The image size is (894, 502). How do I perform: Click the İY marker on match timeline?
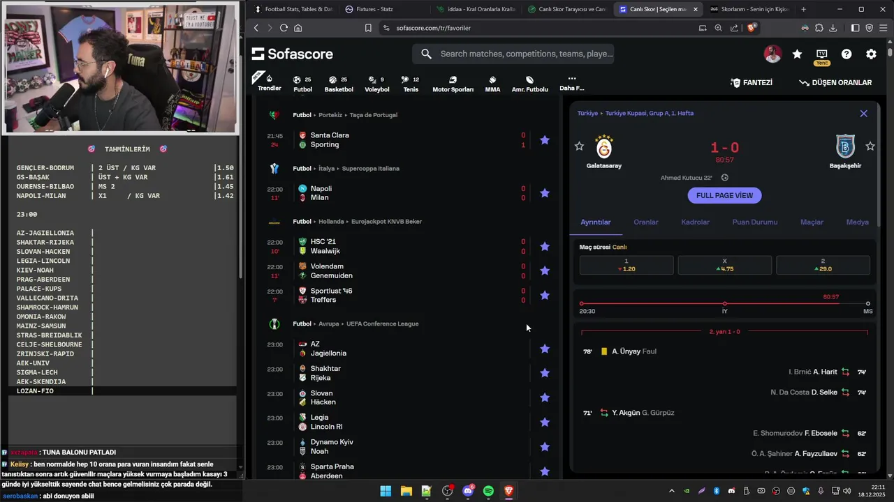pyautogui.click(x=725, y=304)
